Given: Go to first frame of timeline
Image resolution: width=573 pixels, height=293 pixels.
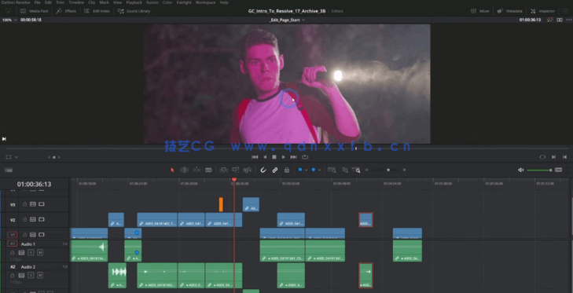Looking at the screenshot, I should coord(255,157).
